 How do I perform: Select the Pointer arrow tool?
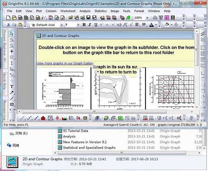[12, 34]
